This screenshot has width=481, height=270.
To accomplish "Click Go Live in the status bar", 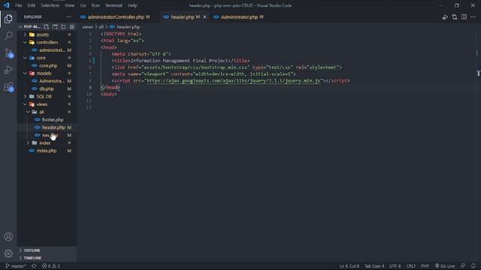I will coord(445,266).
